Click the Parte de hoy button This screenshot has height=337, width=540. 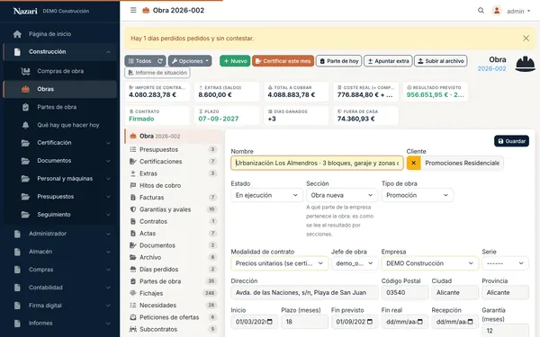(339, 61)
